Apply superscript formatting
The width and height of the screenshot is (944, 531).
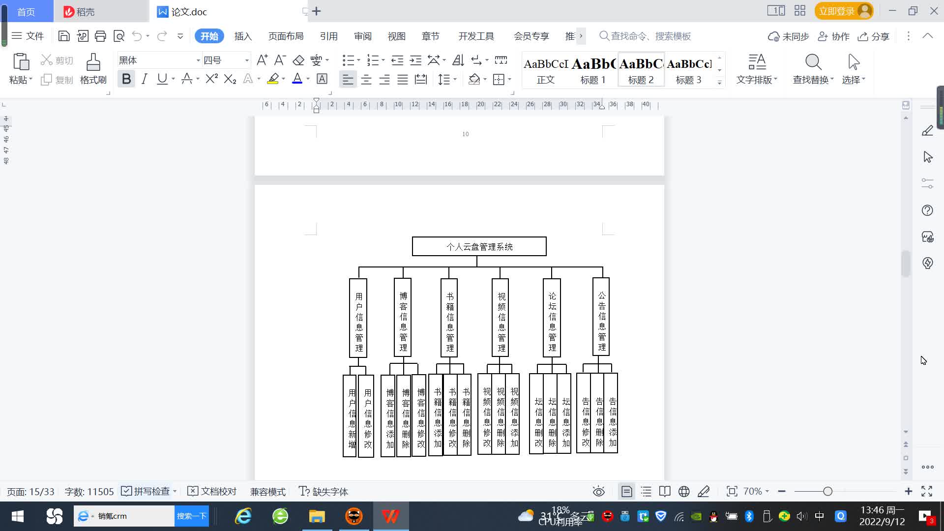pos(211,79)
